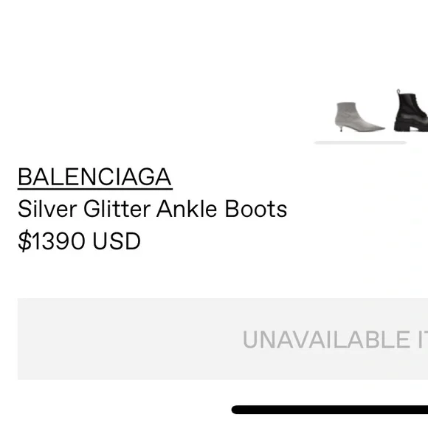The height and width of the screenshot is (428, 428).
Task: Click the dollar sign in the price
Action: click(x=24, y=241)
